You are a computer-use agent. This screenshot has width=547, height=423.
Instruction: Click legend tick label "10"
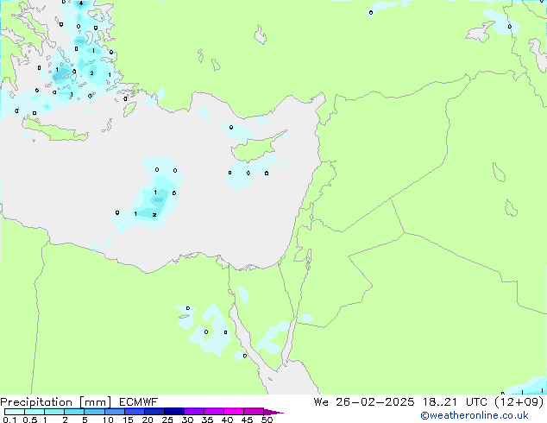[x=108, y=420]
